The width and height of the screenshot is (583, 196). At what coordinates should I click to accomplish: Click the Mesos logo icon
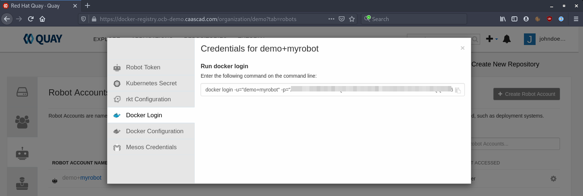[117, 147]
